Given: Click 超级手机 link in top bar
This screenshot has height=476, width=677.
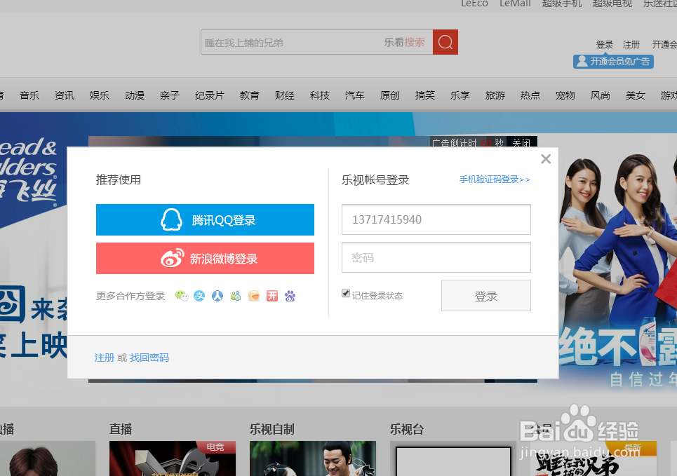Looking at the screenshot, I should tap(562, 4).
